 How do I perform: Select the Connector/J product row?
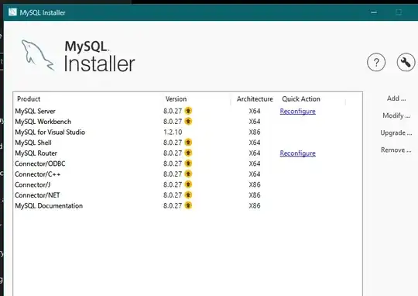point(187,184)
